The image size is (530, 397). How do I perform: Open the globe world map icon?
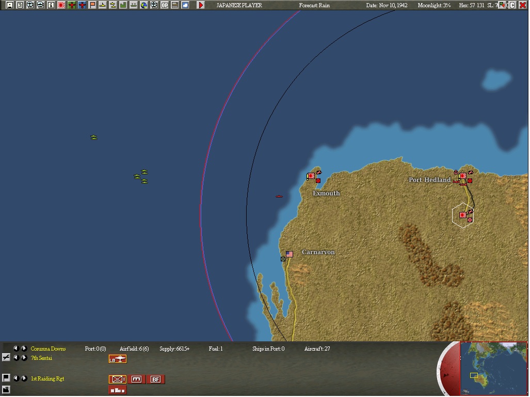(143, 5)
